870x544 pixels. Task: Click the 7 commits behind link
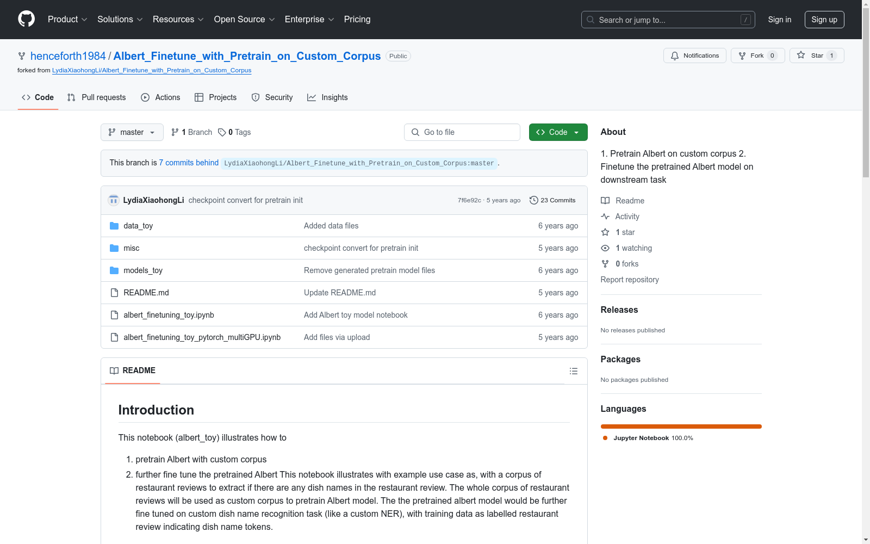[189, 163]
